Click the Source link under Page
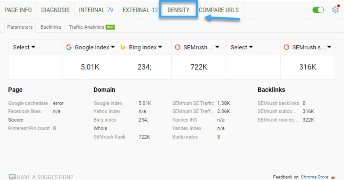 click(x=16, y=120)
